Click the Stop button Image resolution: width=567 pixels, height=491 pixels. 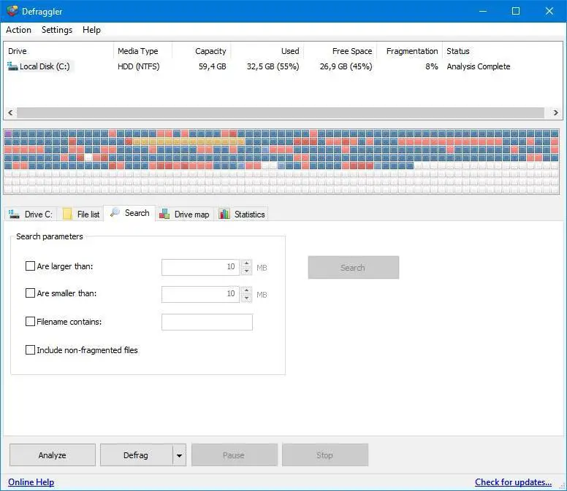tap(325, 455)
